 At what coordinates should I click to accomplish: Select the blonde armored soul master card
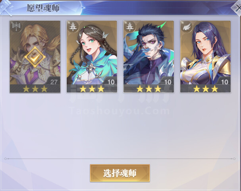pos(35,57)
